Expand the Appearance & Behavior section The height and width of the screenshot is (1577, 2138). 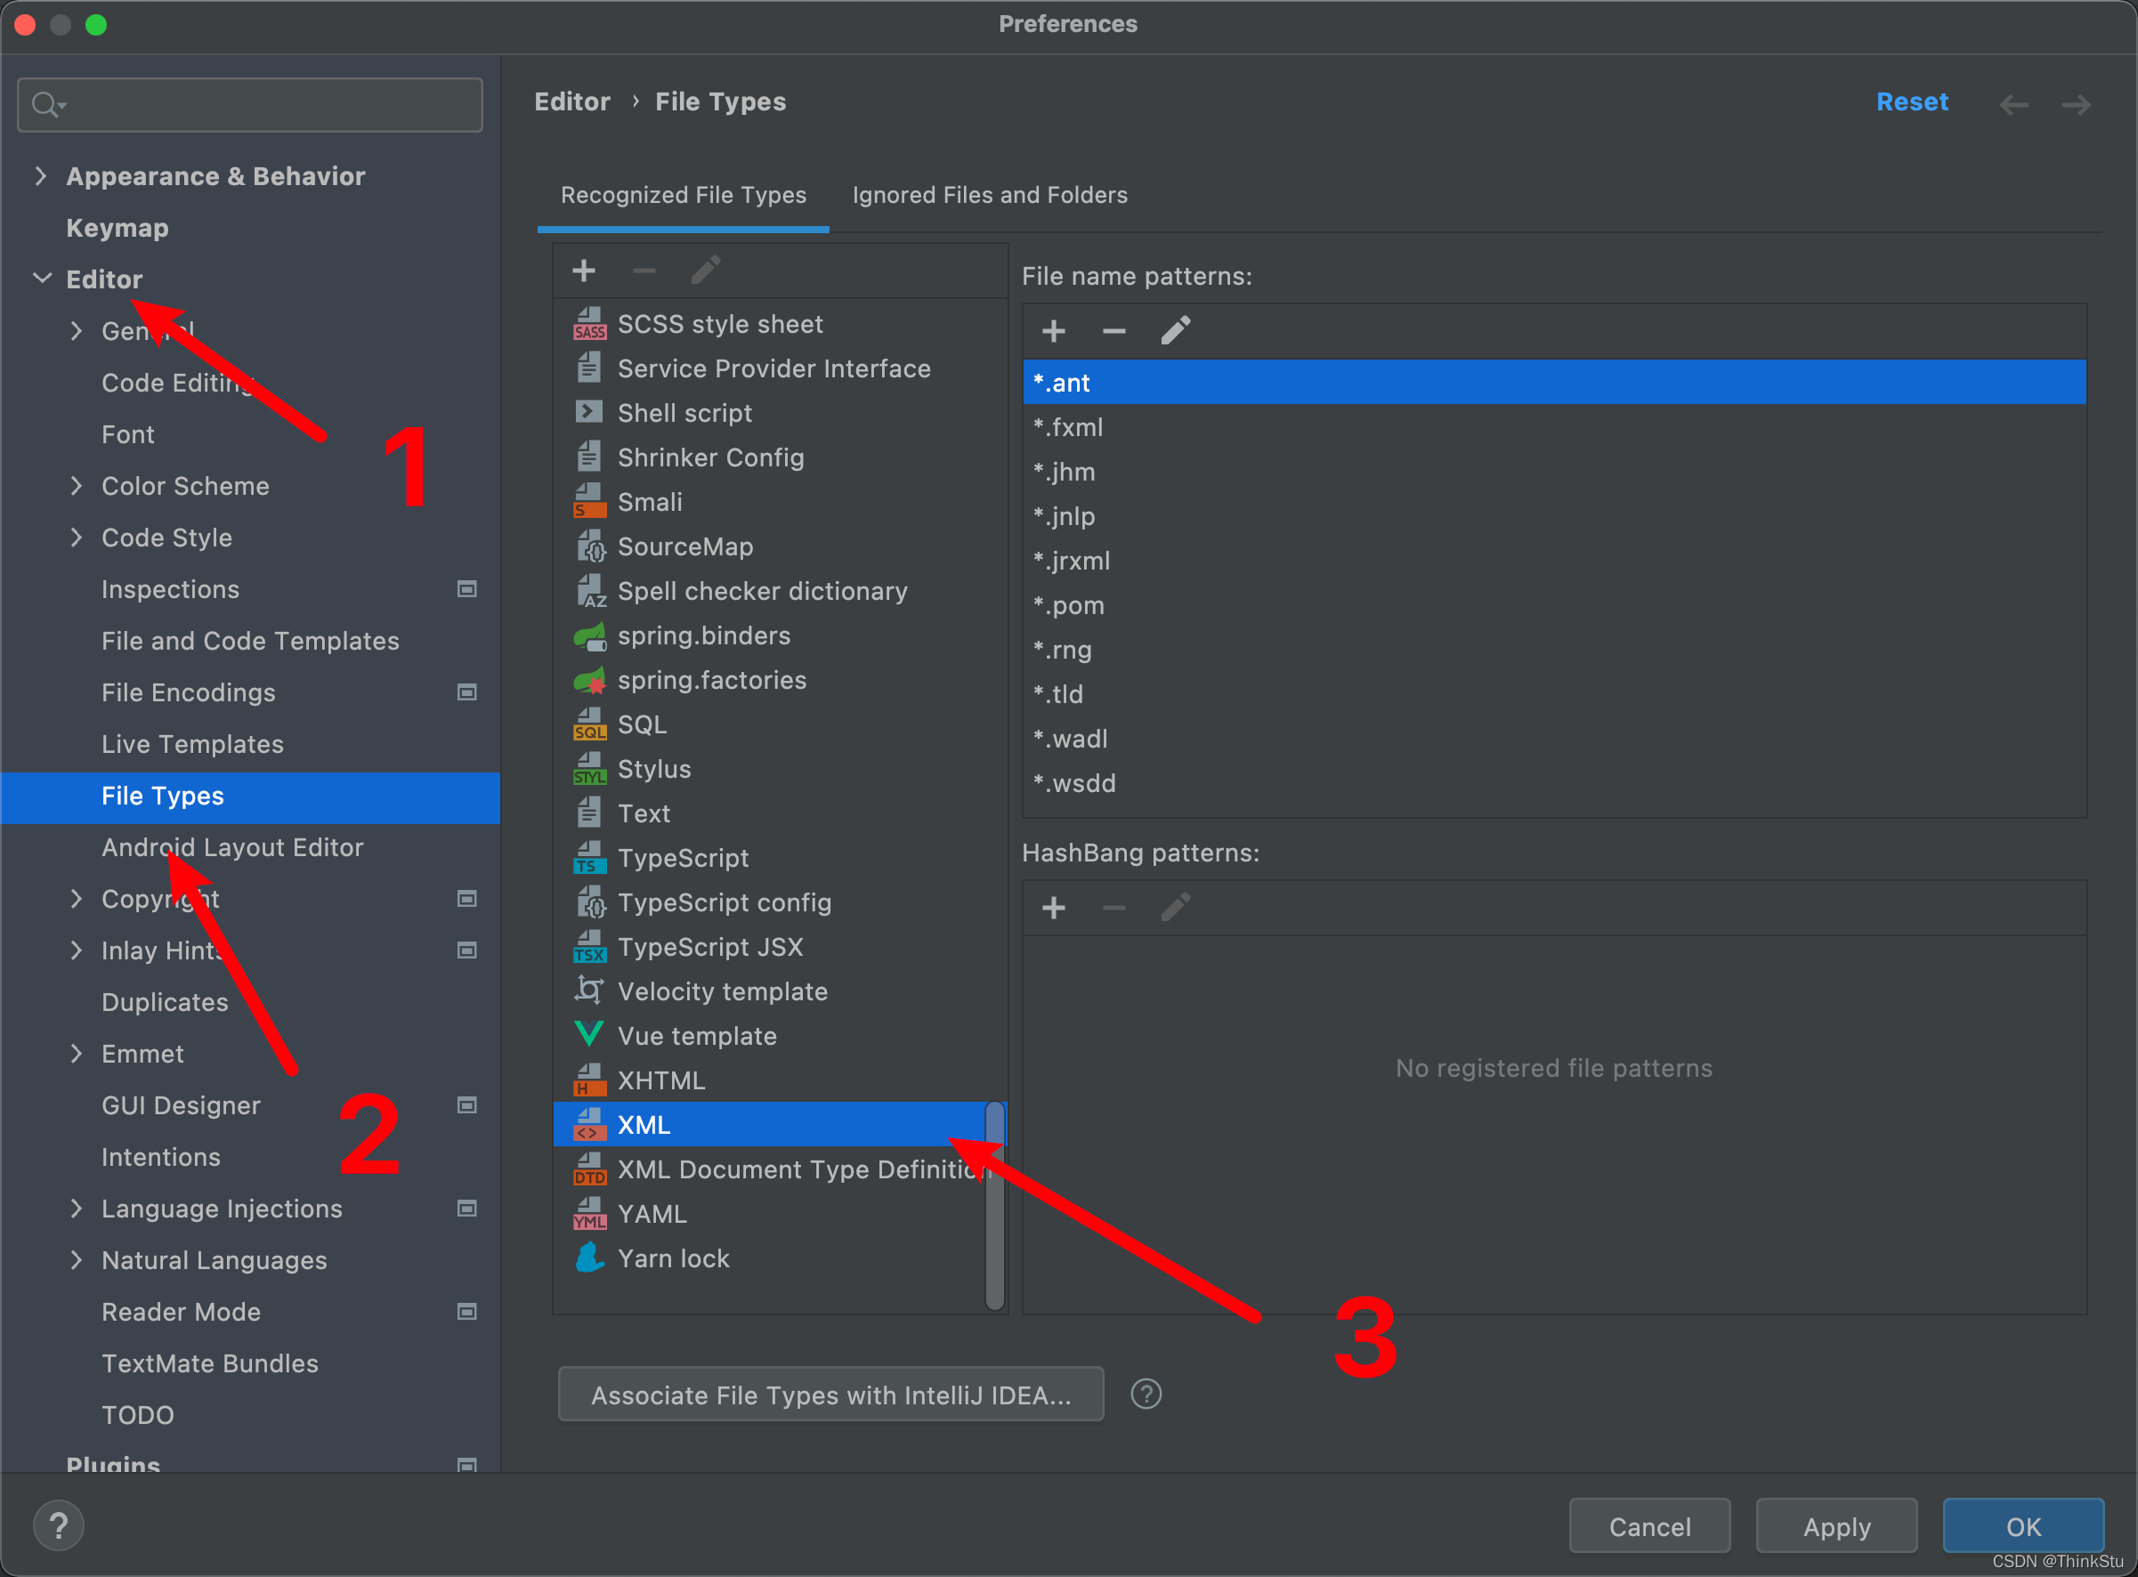(41, 175)
